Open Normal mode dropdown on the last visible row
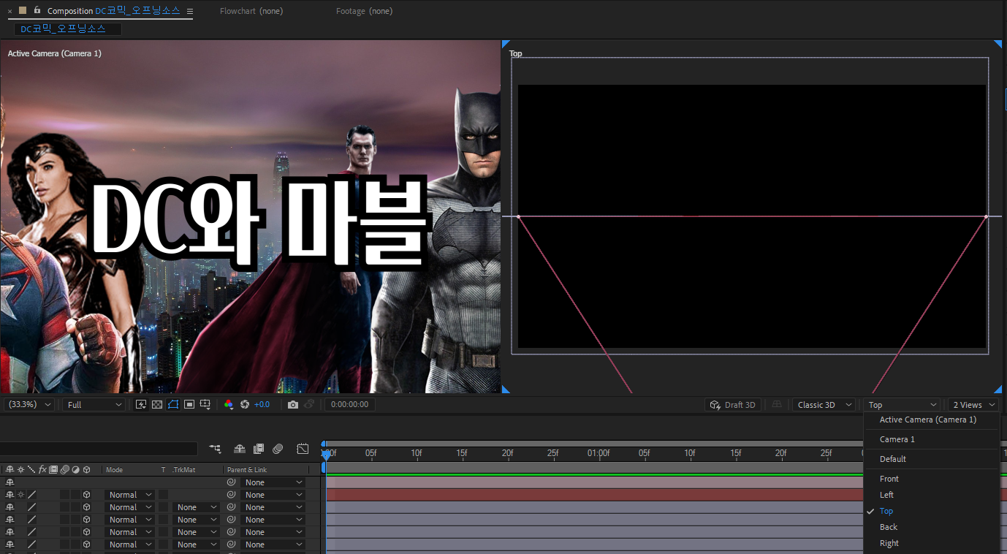Image resolution: width=1007 pixels, height=554 pixels. tap(130, 544)
